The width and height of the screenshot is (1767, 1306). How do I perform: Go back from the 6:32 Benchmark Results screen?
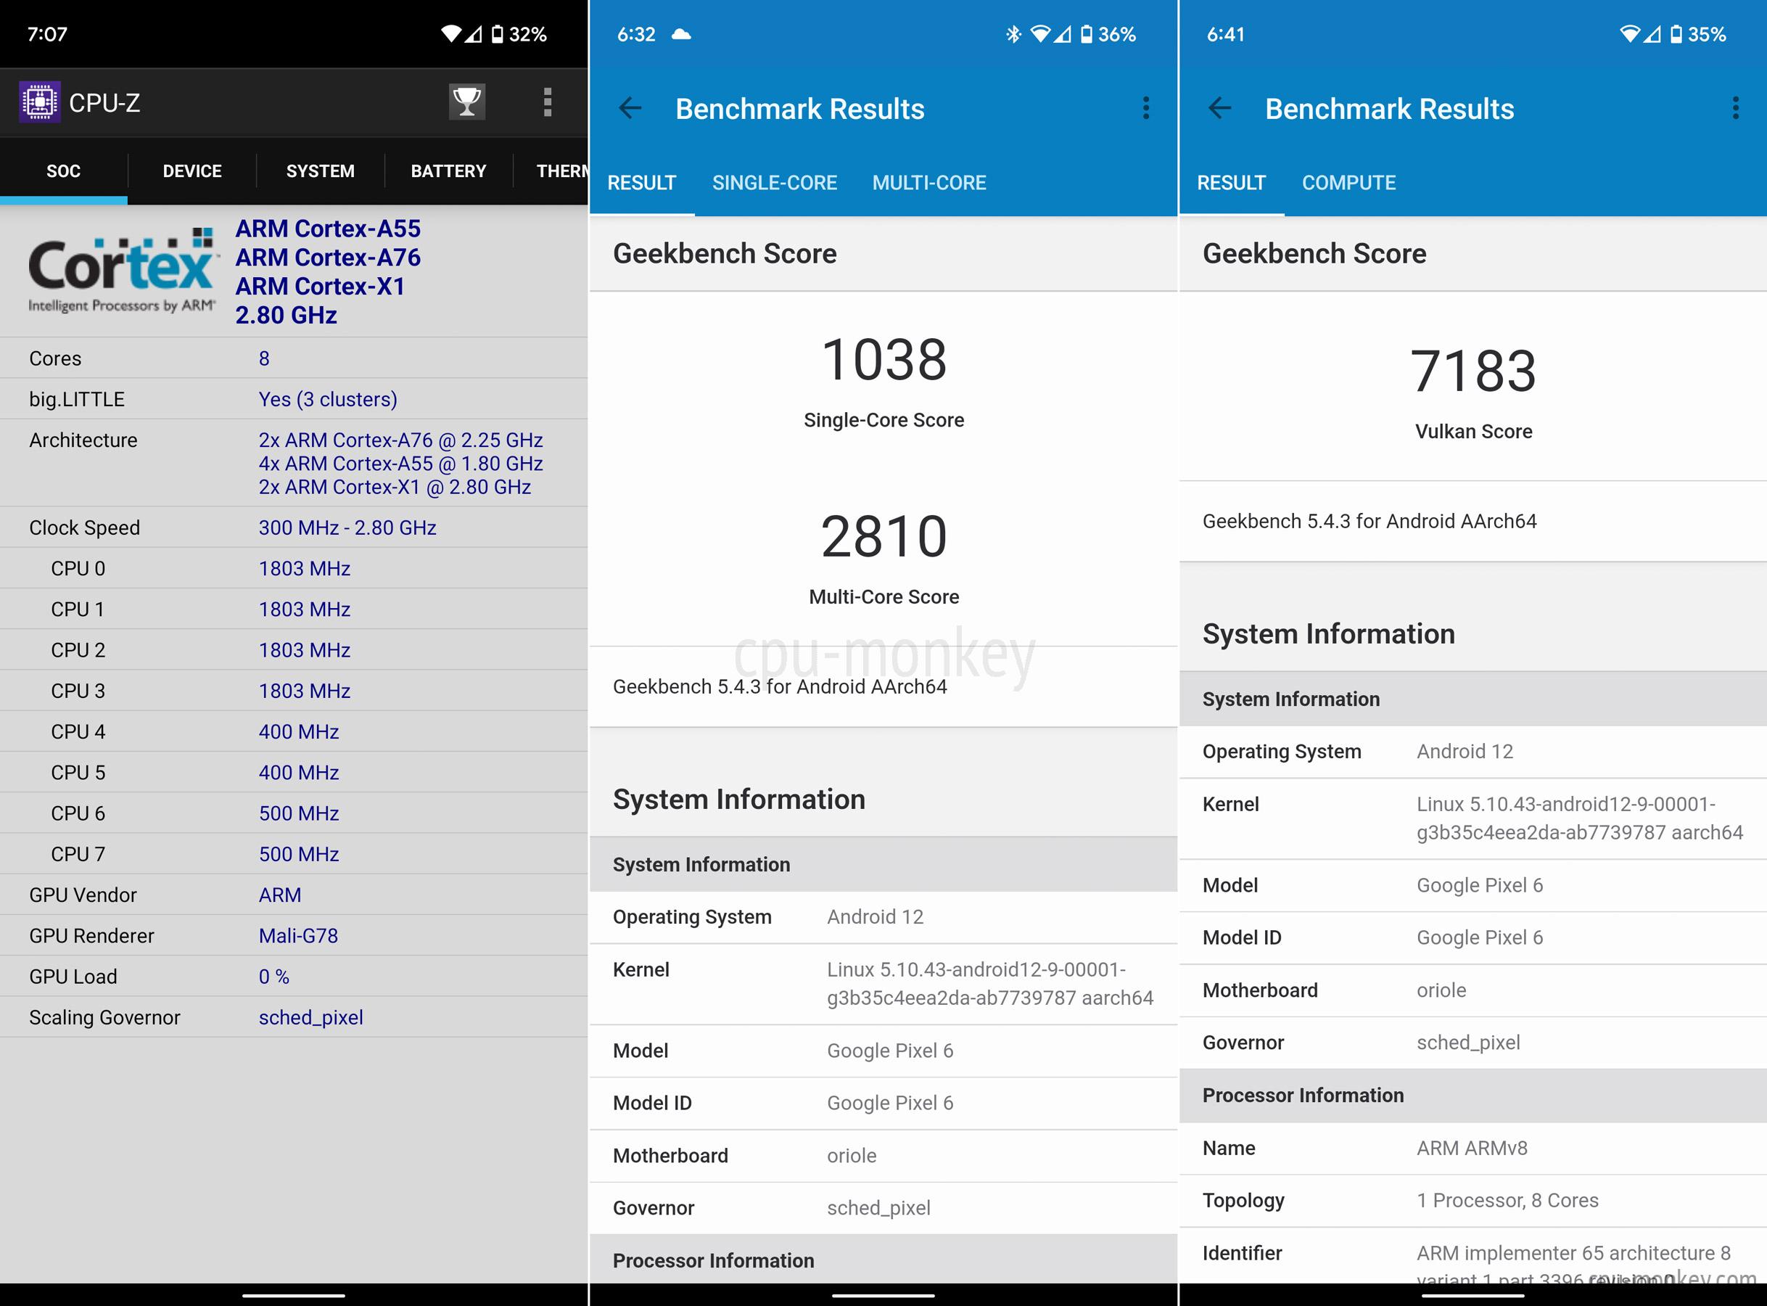(630, 108)
